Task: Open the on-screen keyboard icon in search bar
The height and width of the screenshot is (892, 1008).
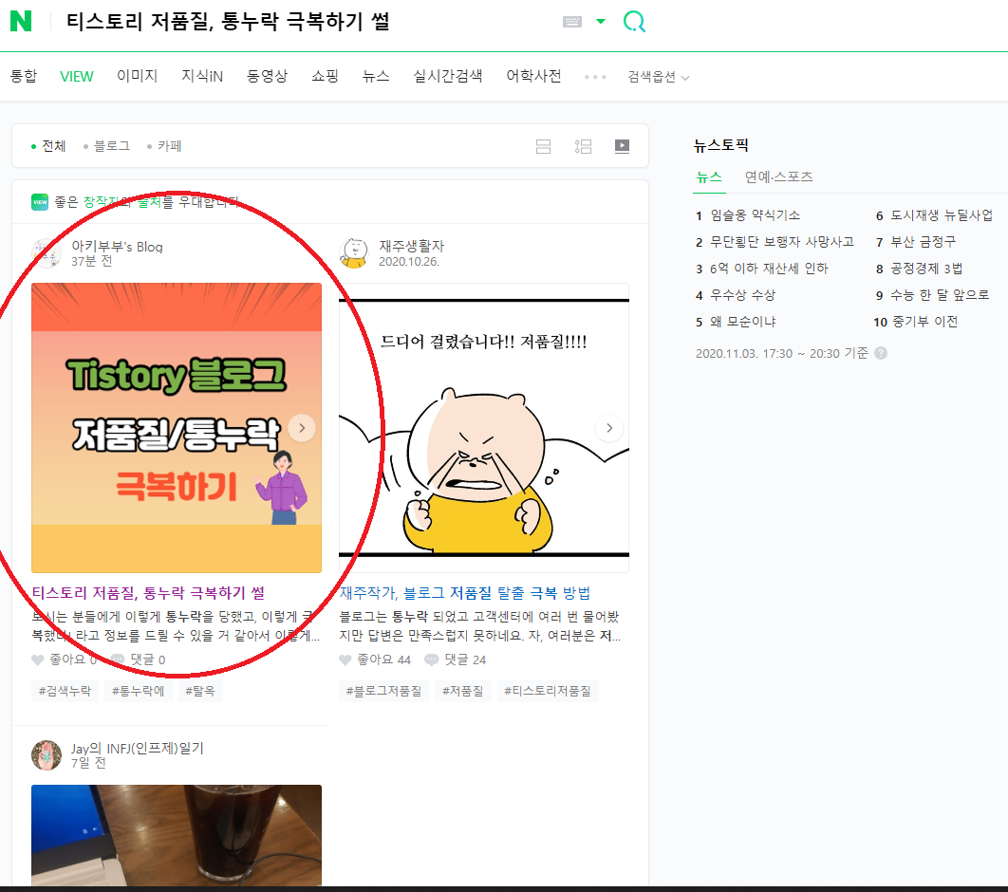Action: click(x=571, y=22)
